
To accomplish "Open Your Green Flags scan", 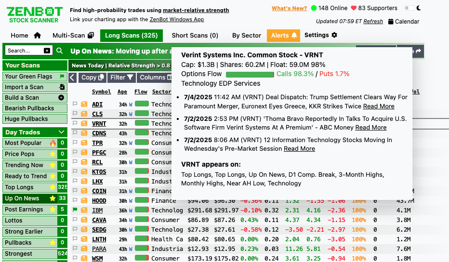I will pos(35,77).
